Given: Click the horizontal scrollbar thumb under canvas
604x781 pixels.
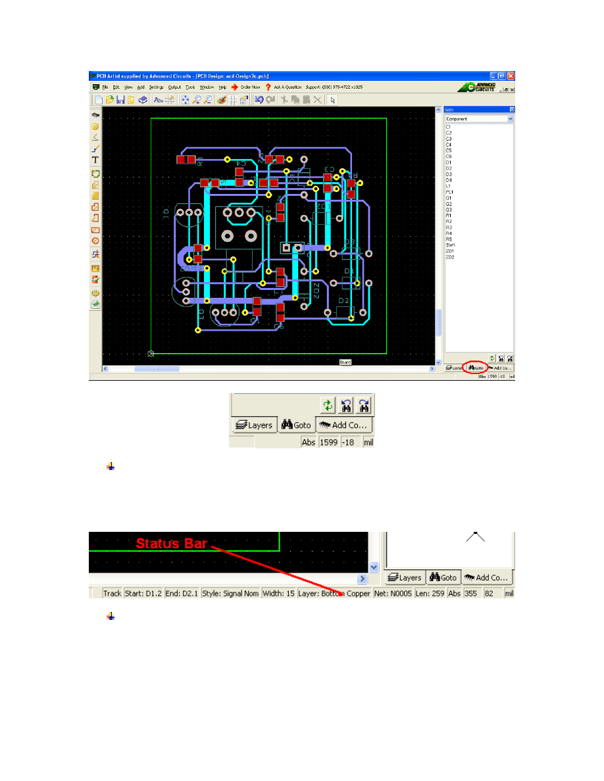Looking at the screenshot, I should pos(148,369).
